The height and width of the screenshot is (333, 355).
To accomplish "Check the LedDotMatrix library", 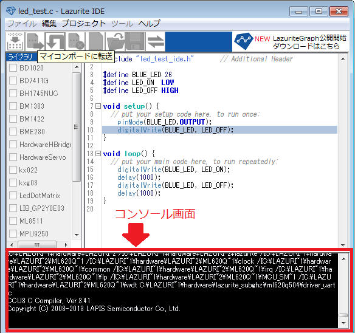I will [13, 195].
